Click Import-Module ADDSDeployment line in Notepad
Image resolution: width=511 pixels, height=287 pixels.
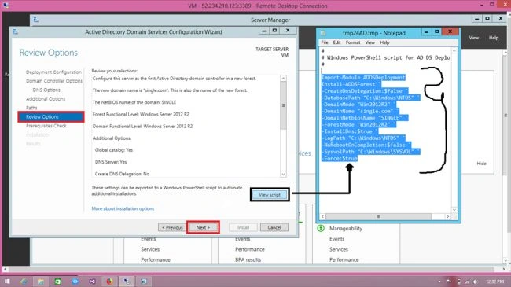(x=363, y=77)
